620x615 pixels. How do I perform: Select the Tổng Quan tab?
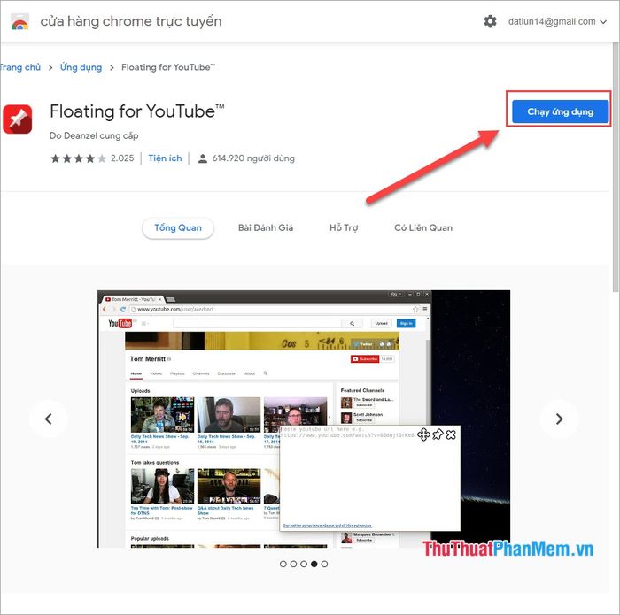(178, 228)
